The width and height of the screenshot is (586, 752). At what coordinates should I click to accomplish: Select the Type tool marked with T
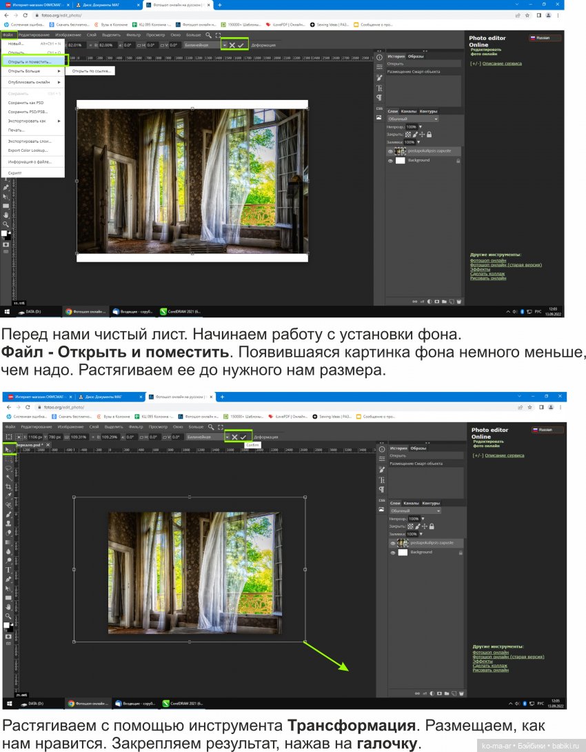coord(8,570)
